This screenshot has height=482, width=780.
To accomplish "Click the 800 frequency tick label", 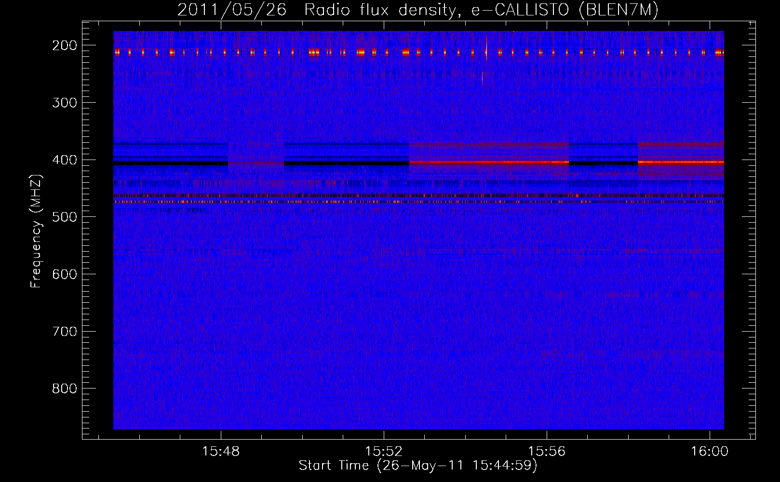I will point(64,388).
